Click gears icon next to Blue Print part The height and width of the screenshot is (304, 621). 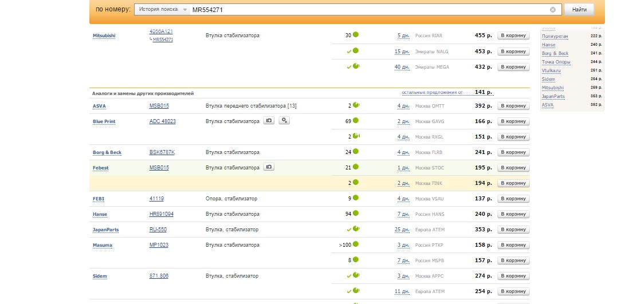click(x=285, y=121)
